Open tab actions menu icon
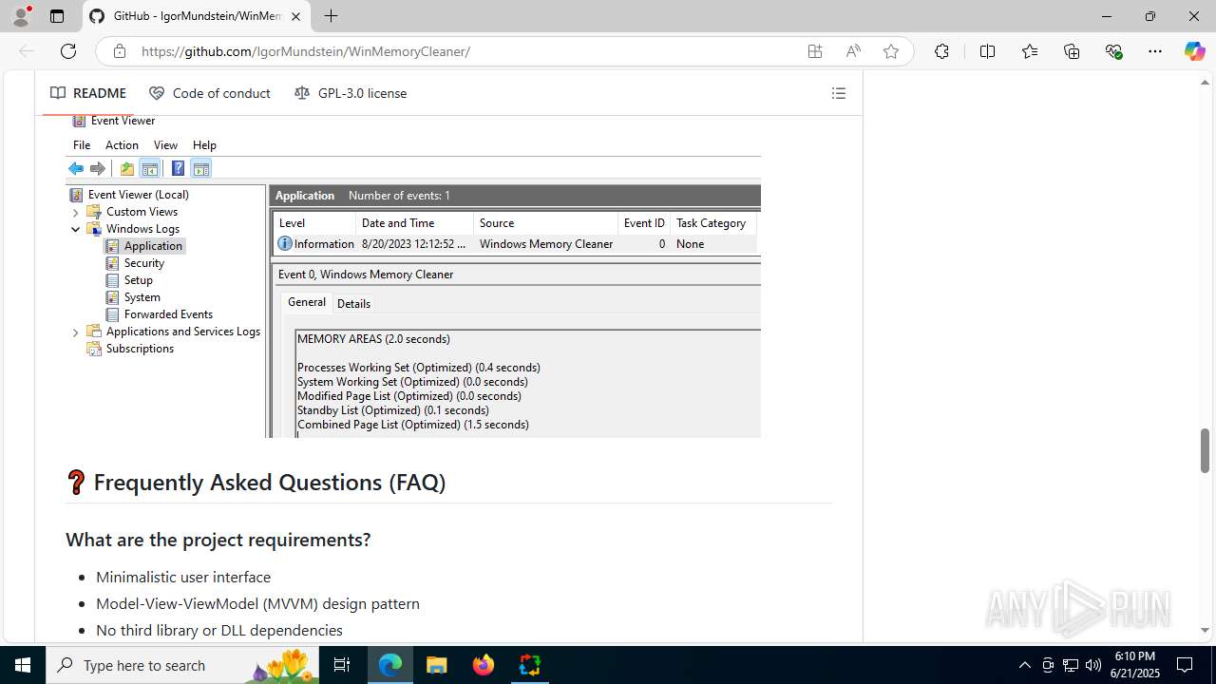1216x684 pixels. (57, 16)
